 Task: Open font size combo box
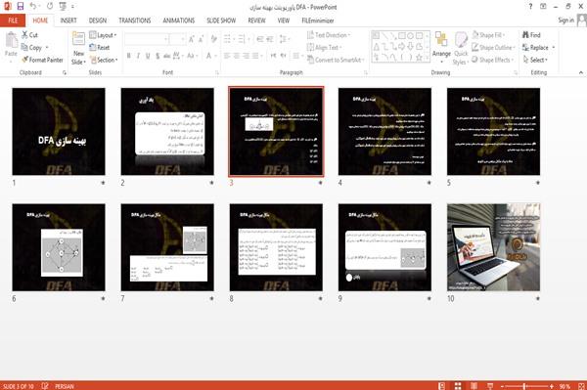(177, 39)
